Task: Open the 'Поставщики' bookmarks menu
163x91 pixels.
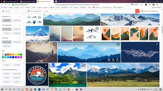Action: coord(64,7)
